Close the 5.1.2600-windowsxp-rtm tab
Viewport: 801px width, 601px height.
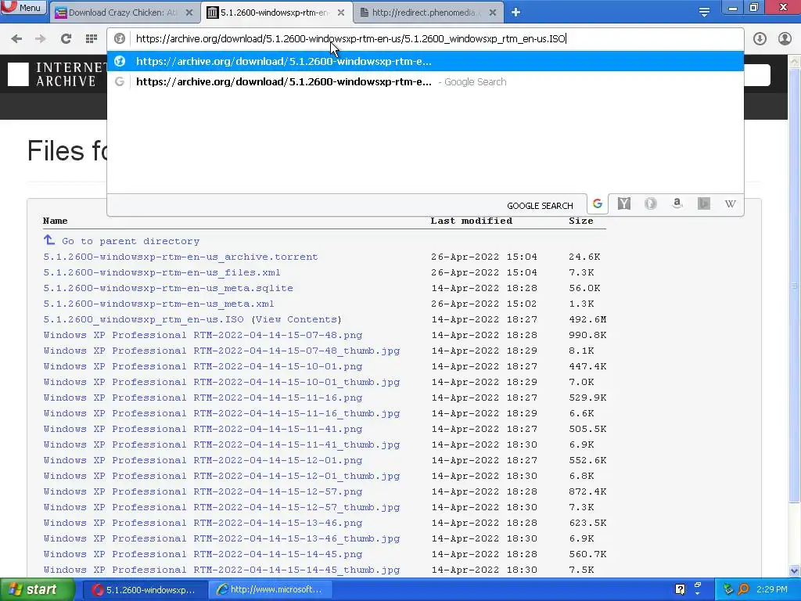(341, 13)
